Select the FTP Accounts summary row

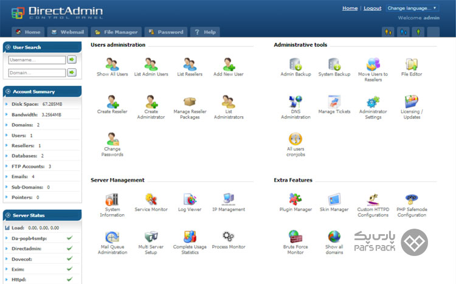(x=43, y=167)
